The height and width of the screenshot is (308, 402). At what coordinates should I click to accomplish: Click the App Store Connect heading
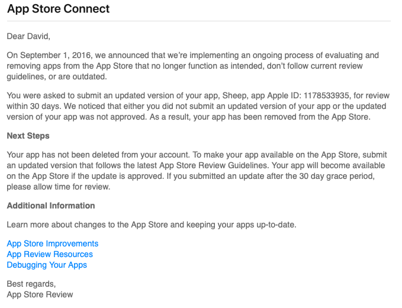click(x=59, y=9)
